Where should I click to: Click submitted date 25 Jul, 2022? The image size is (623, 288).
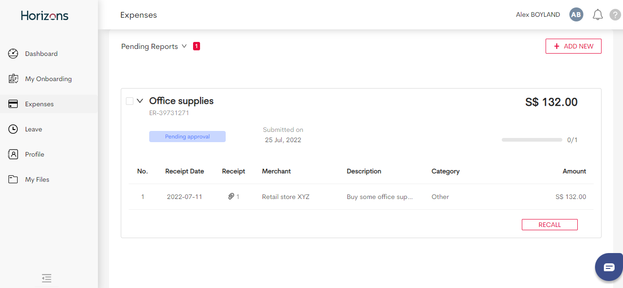click(x=283, y=140)
